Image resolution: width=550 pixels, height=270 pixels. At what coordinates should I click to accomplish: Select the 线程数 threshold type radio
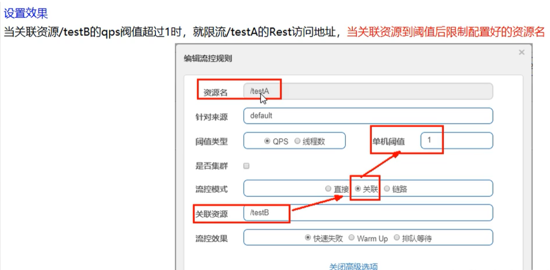coord(297,141)
